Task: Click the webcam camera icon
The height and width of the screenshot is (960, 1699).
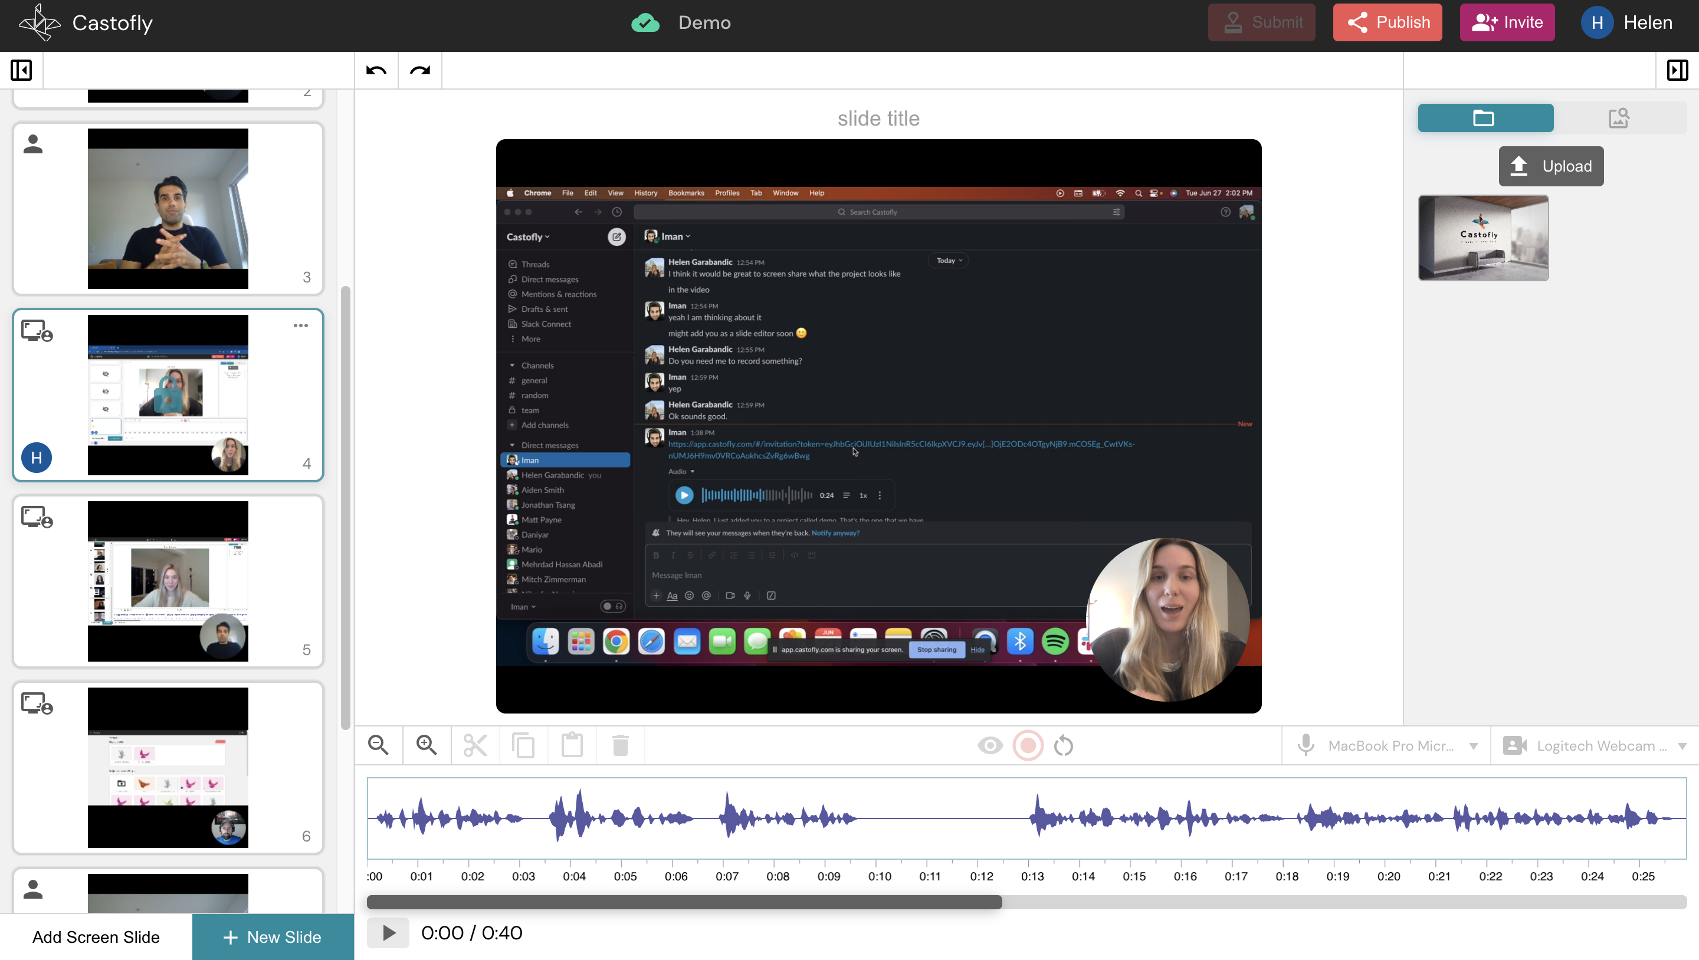Action: tap(1515, 746)
